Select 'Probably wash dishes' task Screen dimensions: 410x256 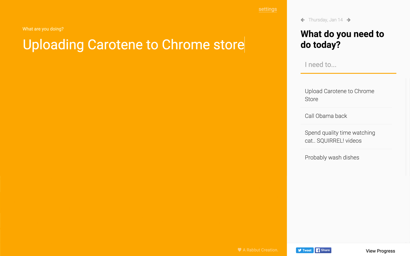click(x=346, y=157)
